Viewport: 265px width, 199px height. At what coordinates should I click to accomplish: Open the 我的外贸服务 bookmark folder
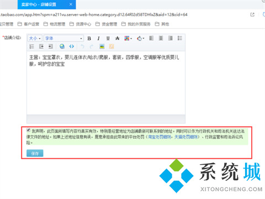pyautogui.click(x=136, y=24)
